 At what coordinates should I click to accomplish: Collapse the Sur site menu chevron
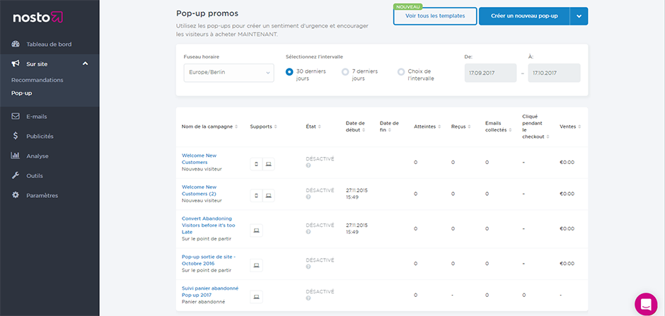[85, 64]
